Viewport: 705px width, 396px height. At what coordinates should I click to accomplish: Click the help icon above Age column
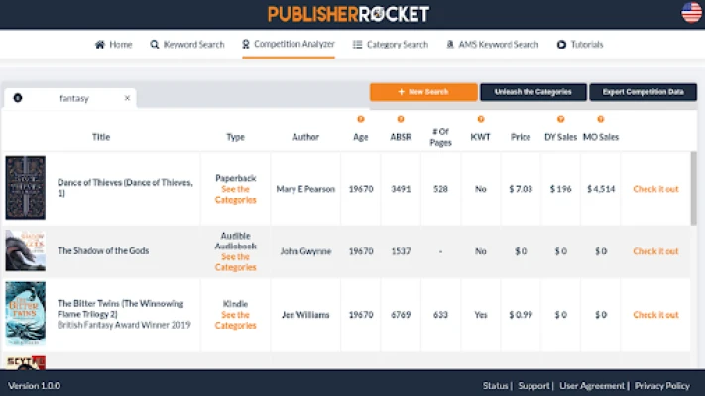361,120
